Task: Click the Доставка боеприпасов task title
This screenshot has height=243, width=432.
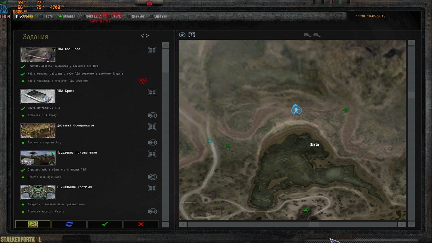Action: pos(75,126)
